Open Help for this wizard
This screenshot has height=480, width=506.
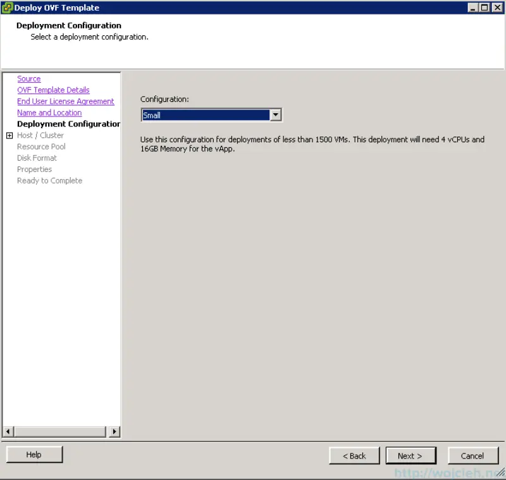click(34, 454)
